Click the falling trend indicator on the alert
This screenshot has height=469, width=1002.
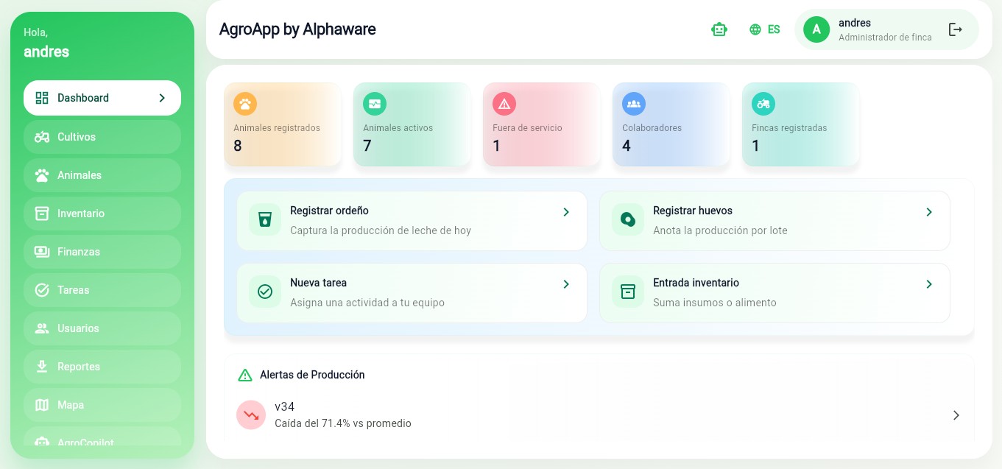click(x=251, y=415)
